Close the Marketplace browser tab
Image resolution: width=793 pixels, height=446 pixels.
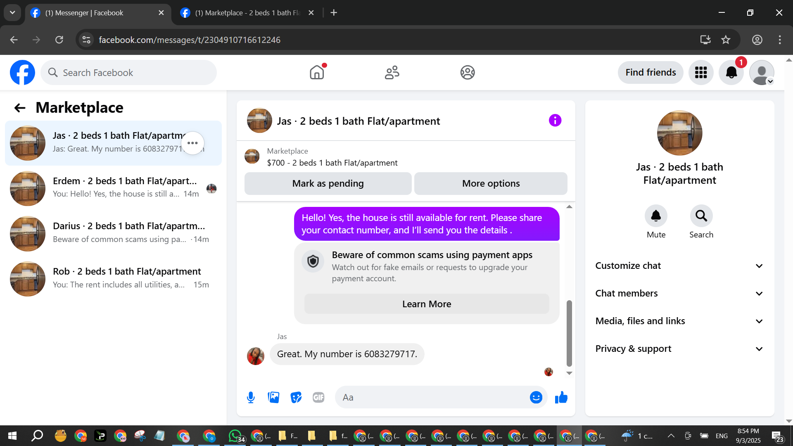tap(311, 13)
